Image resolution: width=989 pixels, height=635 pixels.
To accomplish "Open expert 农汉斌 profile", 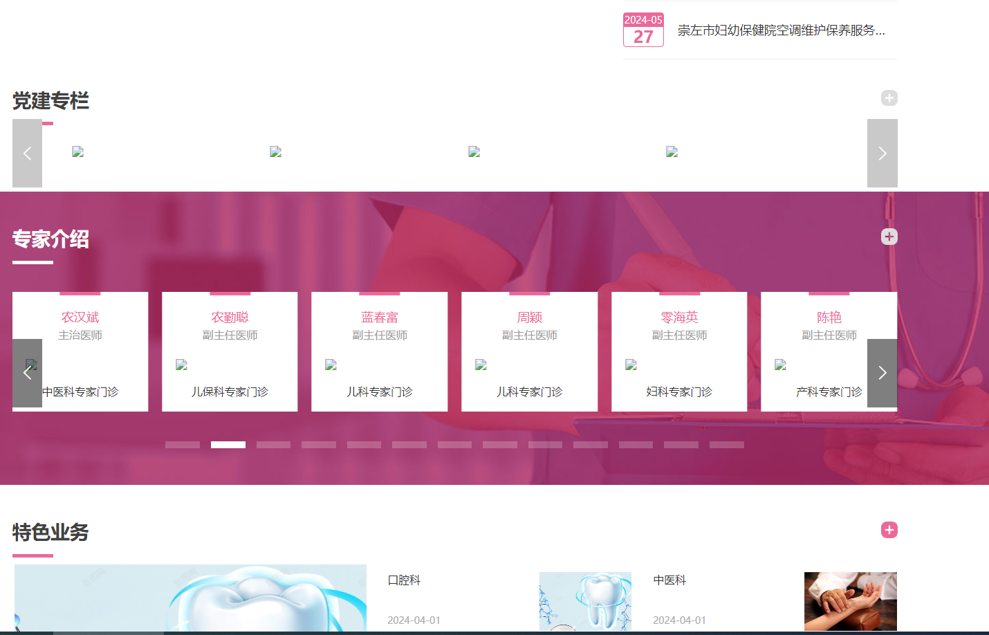I will pyautogui.click(x=80, y=317).
